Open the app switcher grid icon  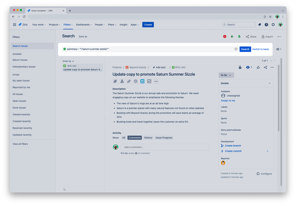[x=15, y=25]
